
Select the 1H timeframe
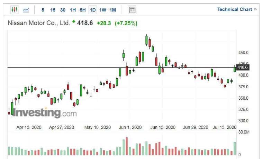tap(73, 10)
